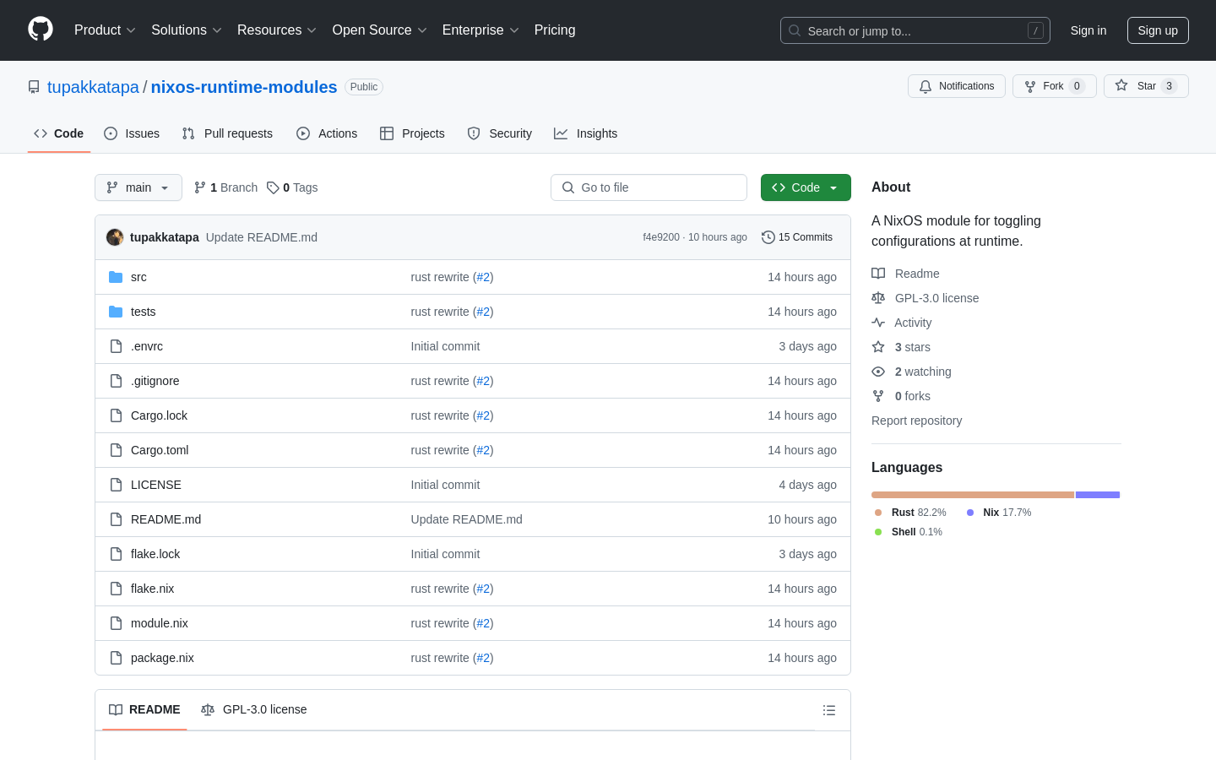1216x760 pixels.
Task: Click the Go to file input field
Action: [649, 187]
